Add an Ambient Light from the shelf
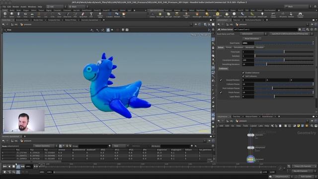Viewport: 318px width, 179px height. (262, 14)
